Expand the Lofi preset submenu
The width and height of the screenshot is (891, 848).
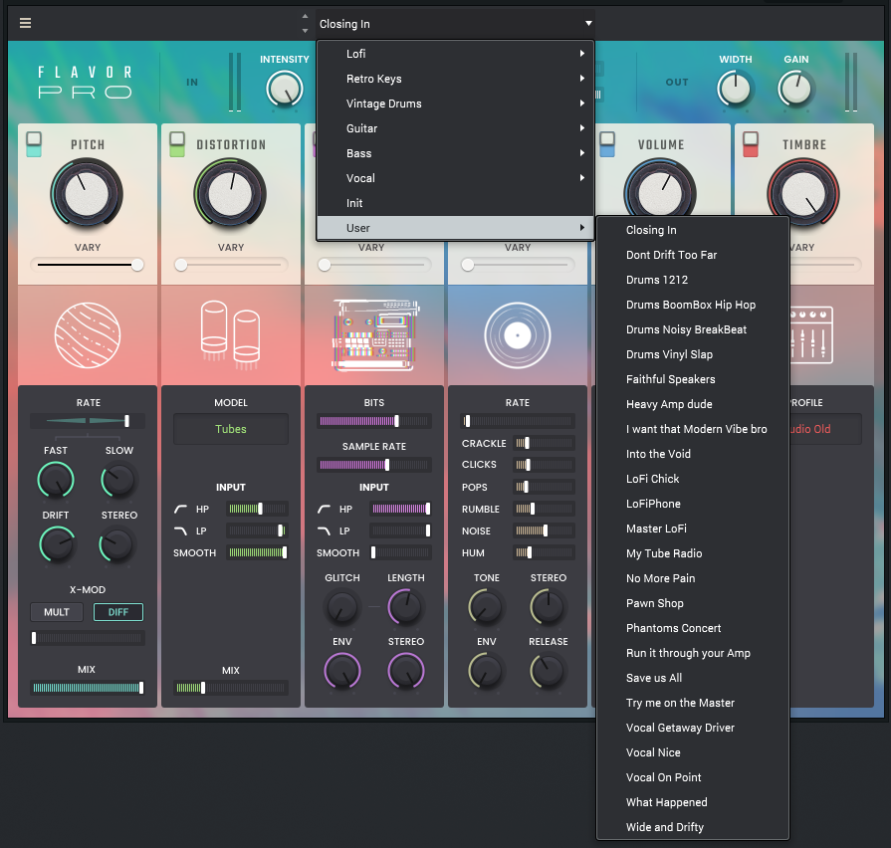[456, 54]
